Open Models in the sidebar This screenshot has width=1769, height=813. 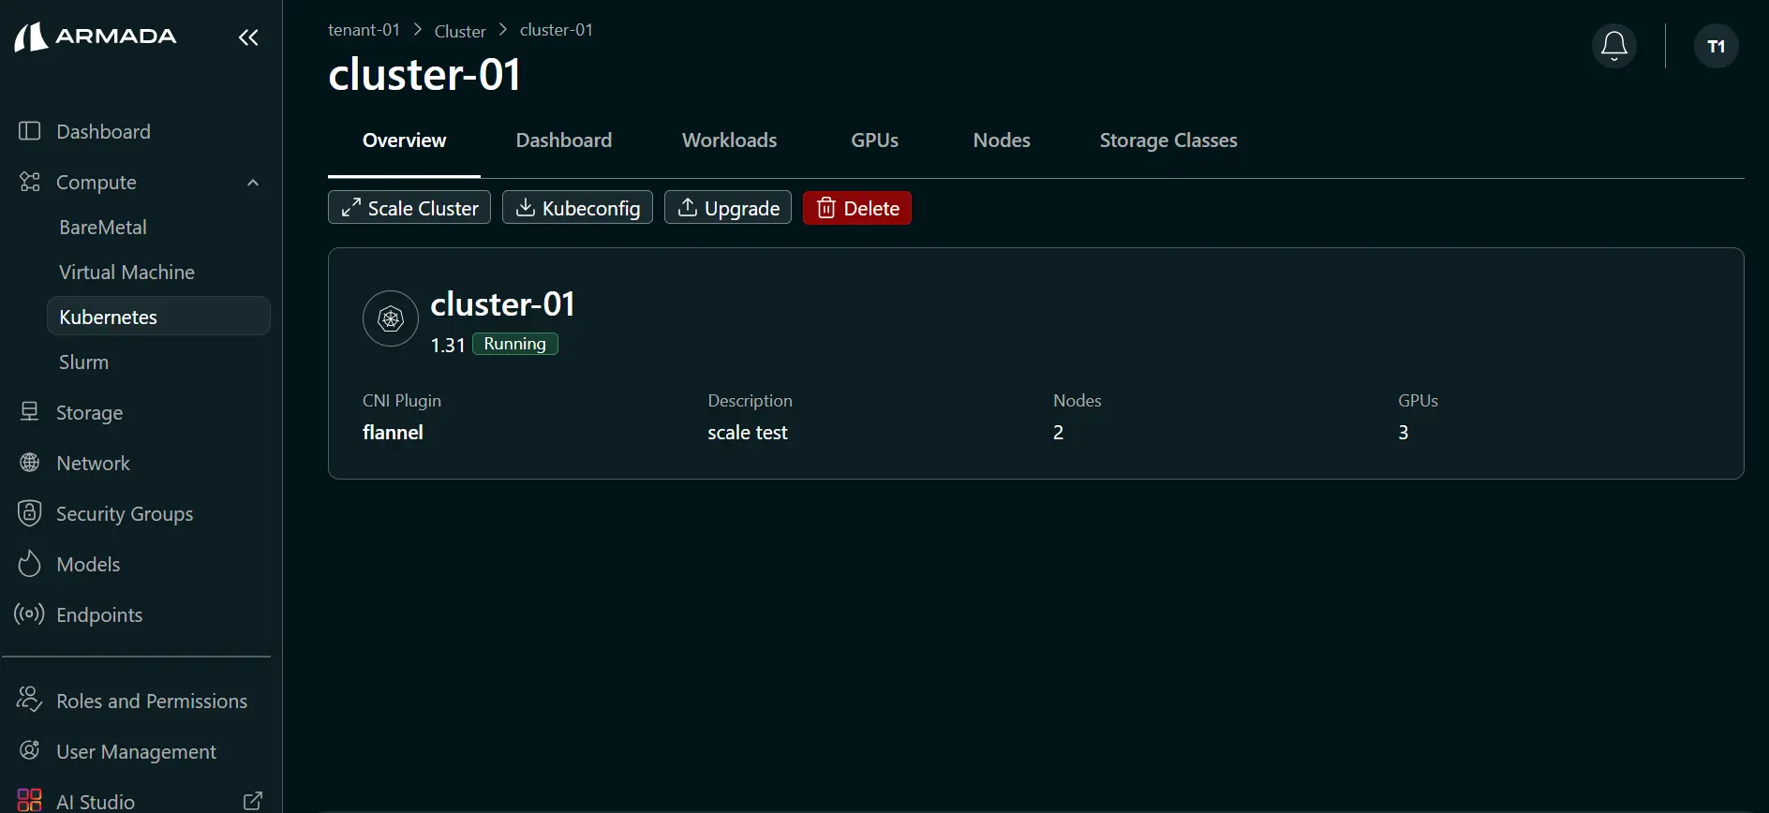point(88,564)
